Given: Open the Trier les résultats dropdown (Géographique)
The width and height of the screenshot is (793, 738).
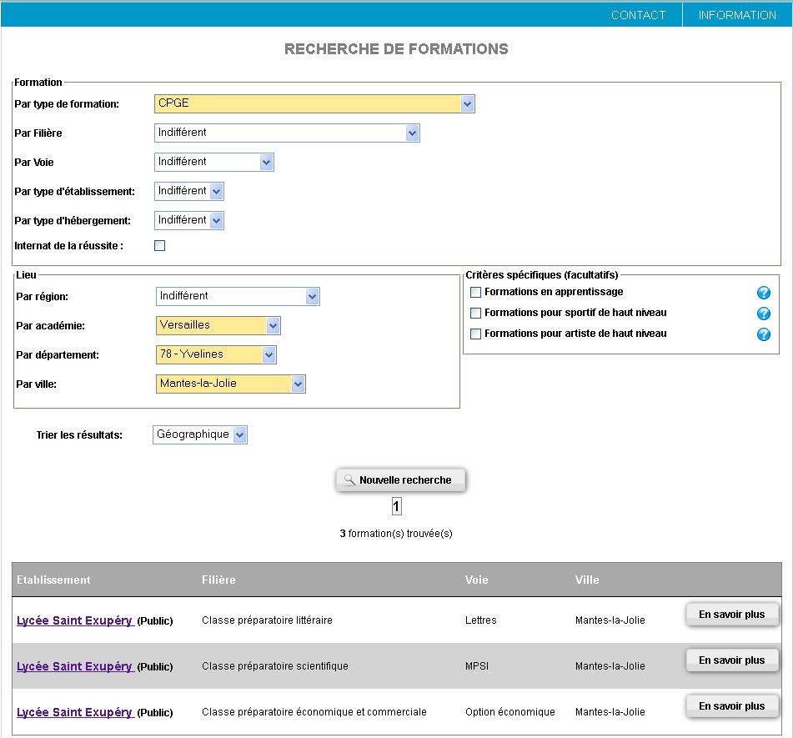Looking at the screenshot, I should pos(200,435).
